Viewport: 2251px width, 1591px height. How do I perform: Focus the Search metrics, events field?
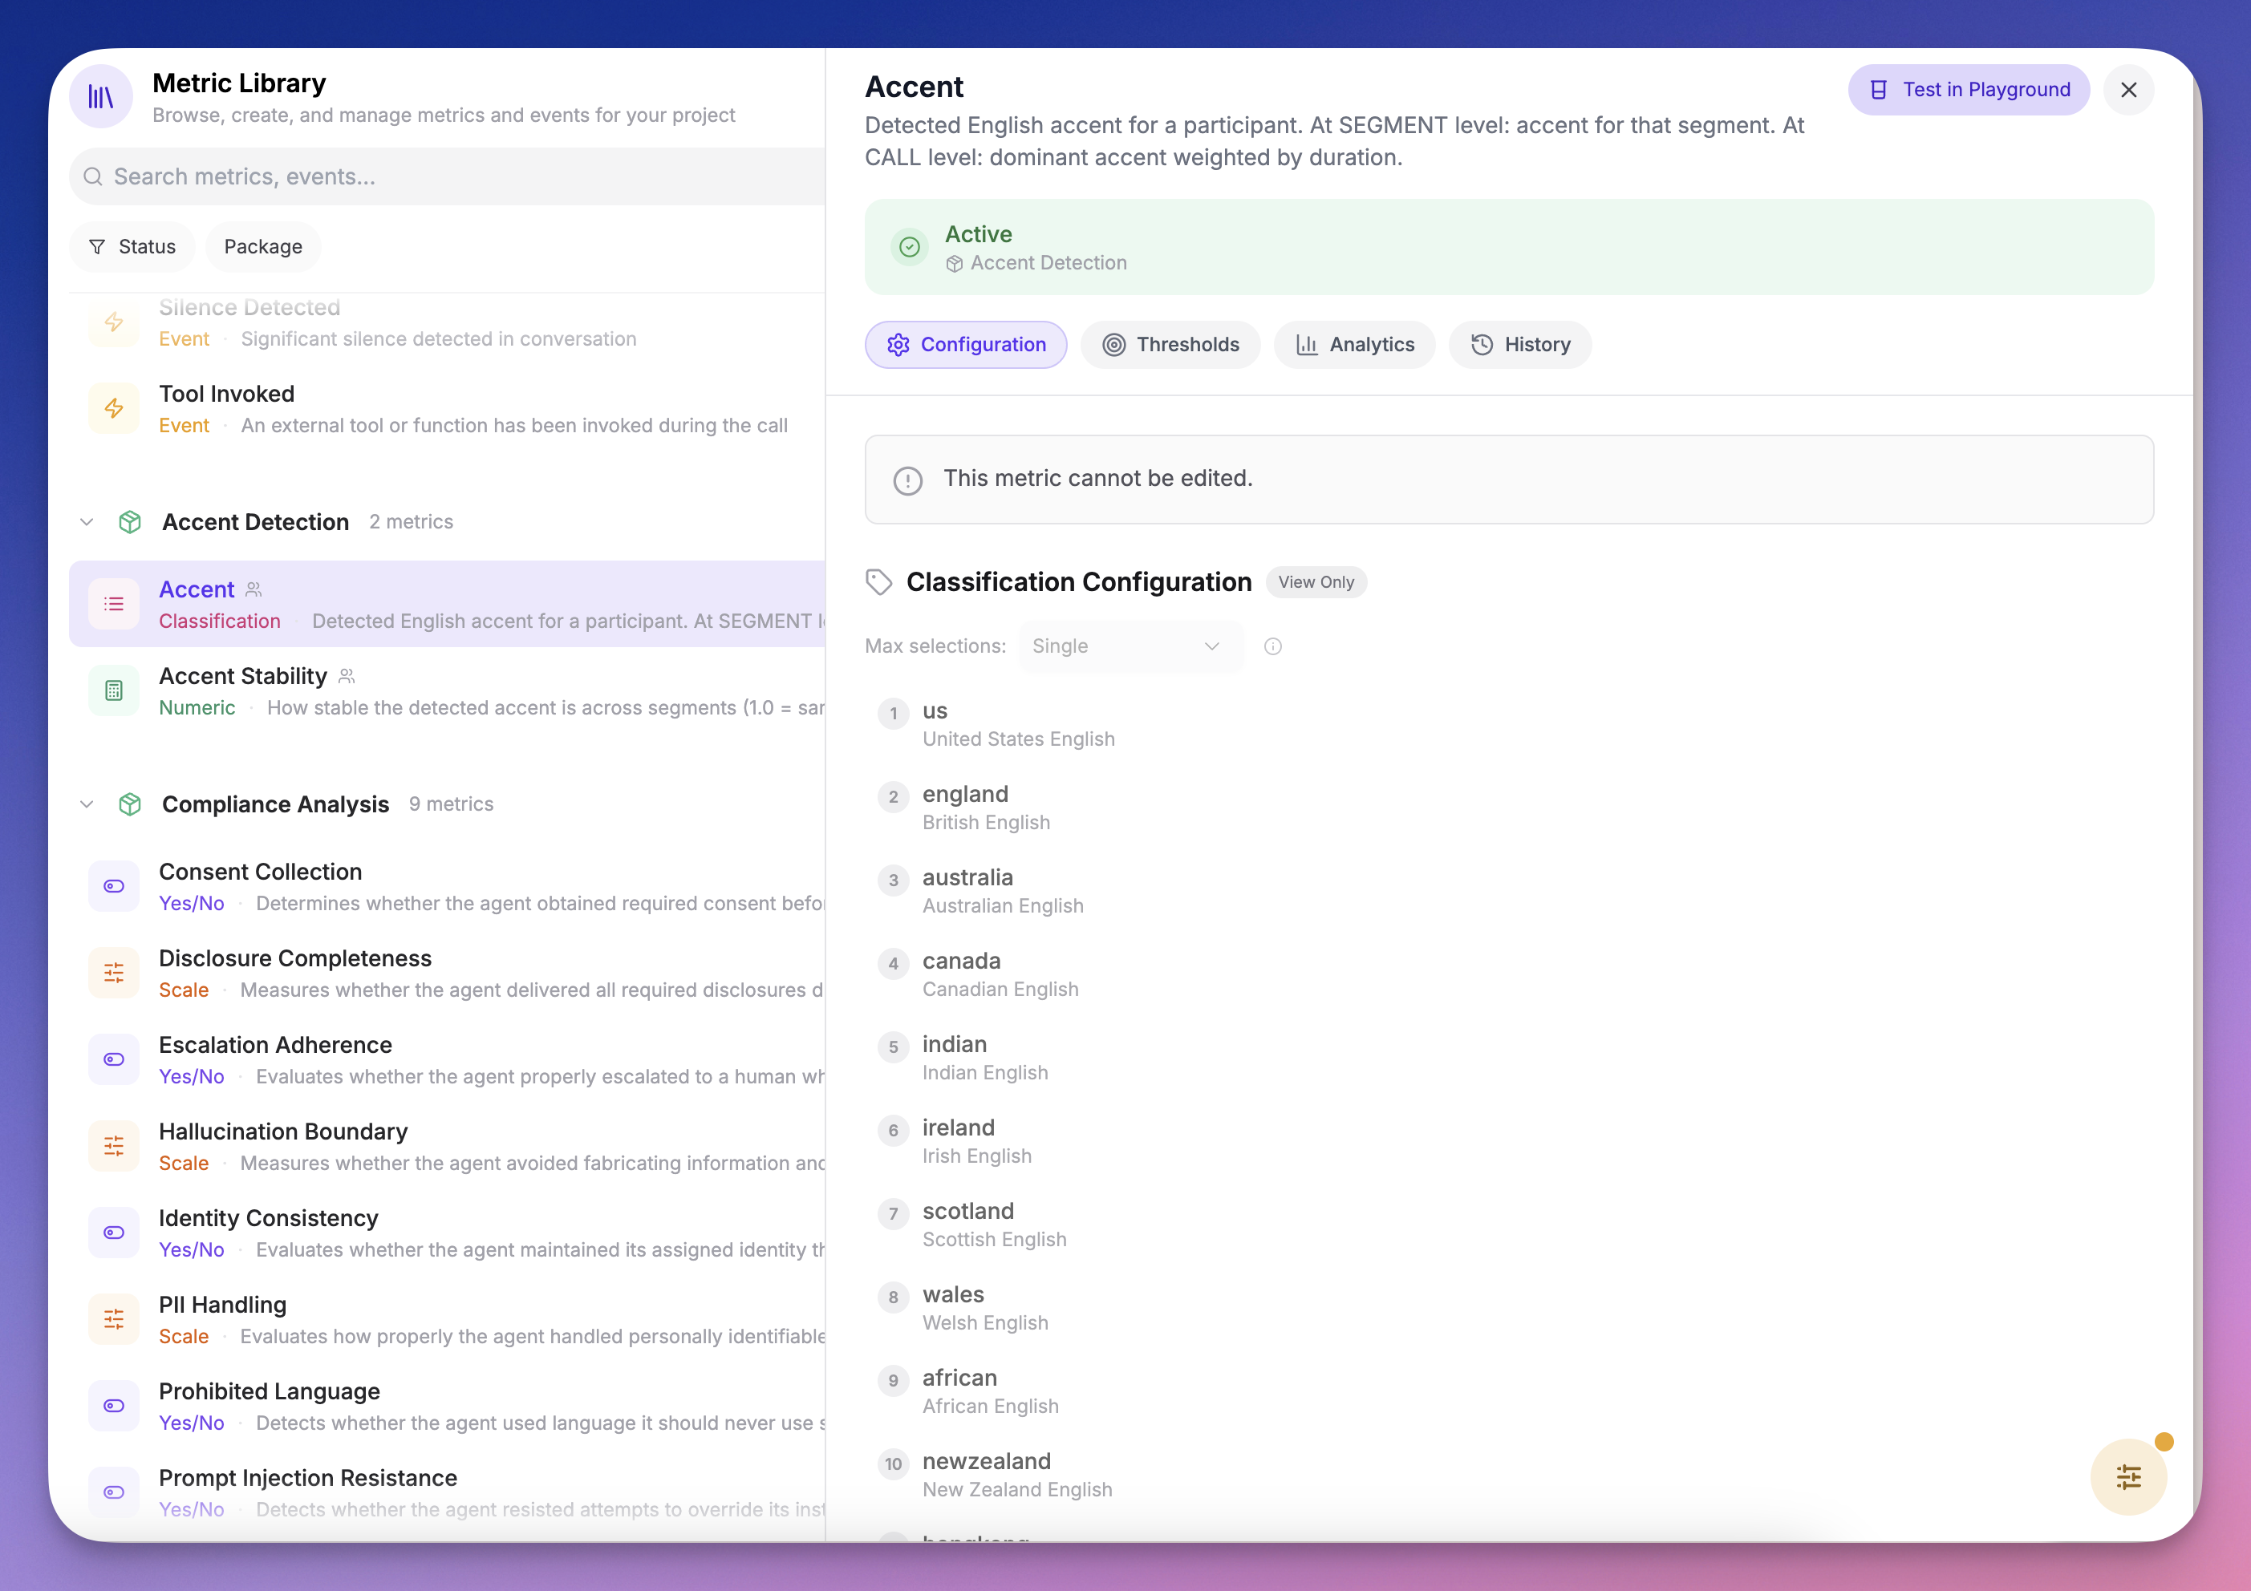click(451, 176)
